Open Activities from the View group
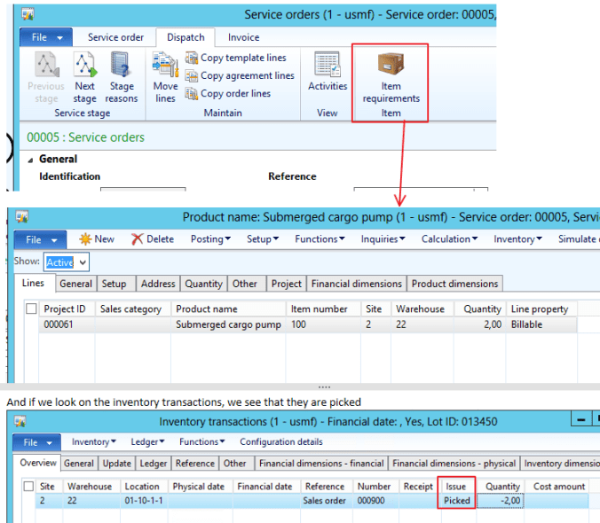Screen dimensions: 600x523 coord(328,66)
